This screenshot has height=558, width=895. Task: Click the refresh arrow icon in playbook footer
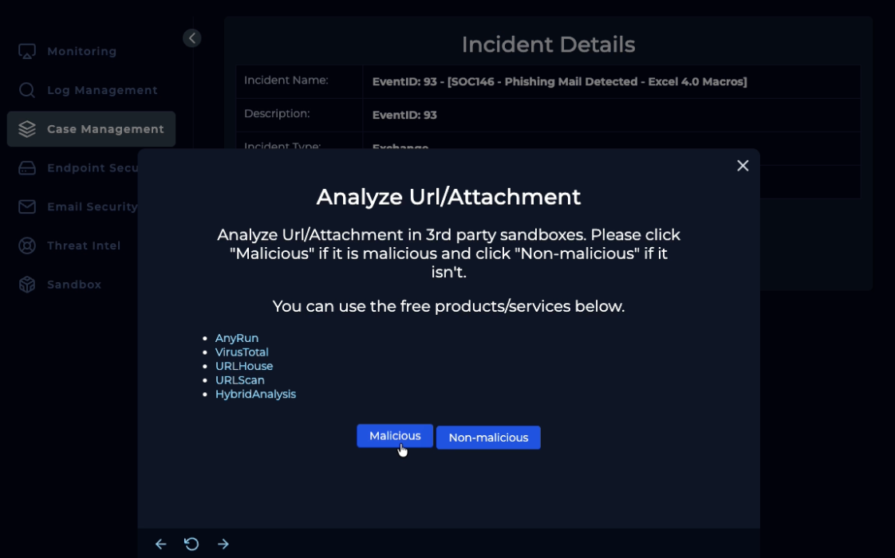point(191,544)
